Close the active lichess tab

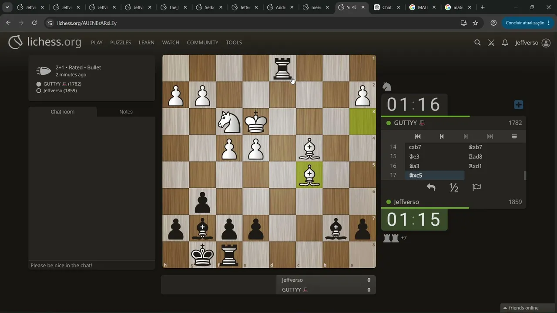click(x=363, y=7)
